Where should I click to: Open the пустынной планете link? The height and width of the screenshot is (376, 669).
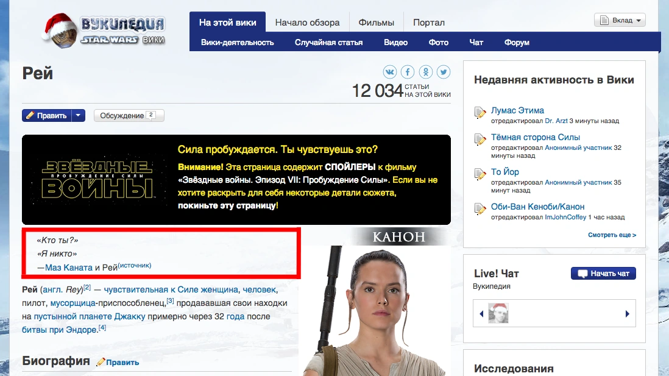pos(73,316)
